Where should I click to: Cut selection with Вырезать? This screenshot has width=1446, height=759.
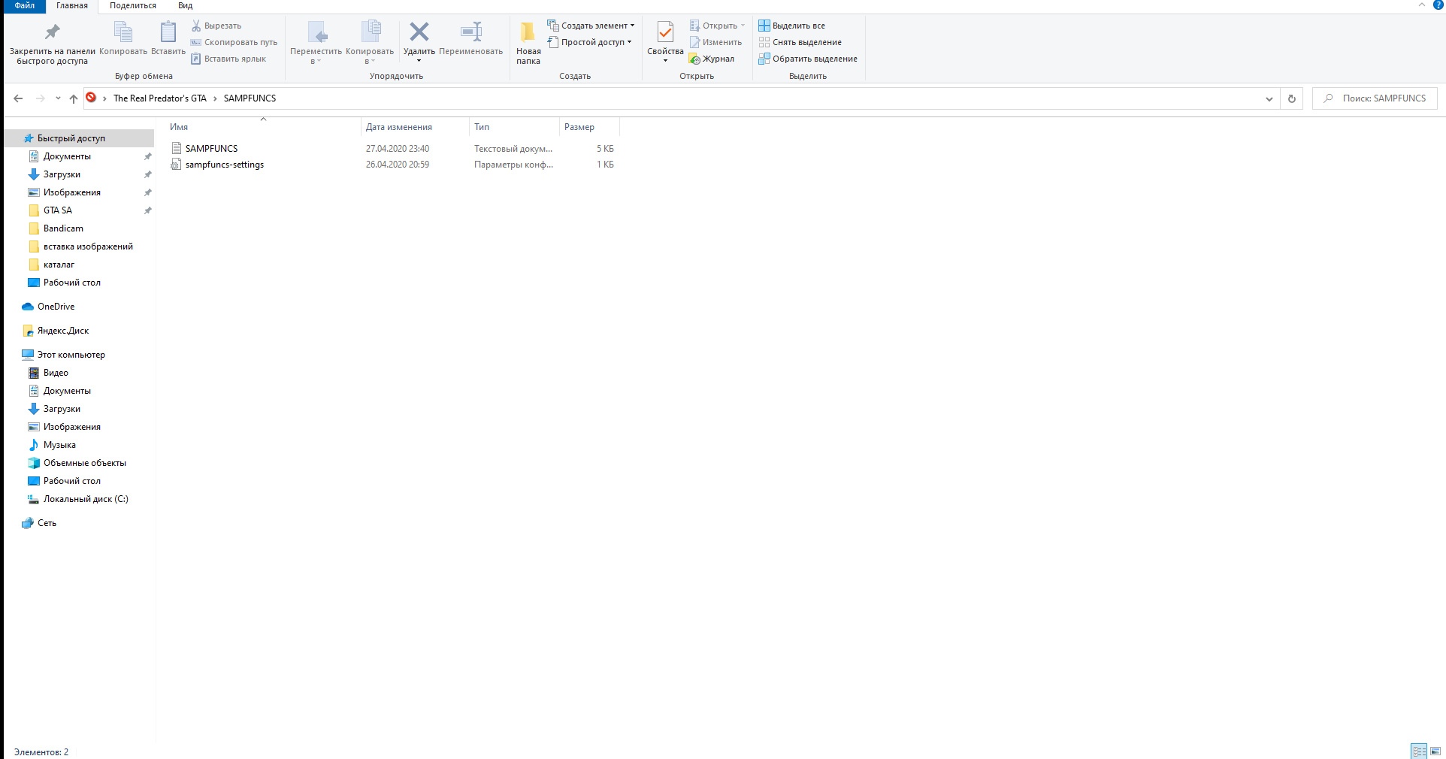pyautogui.click(x=216, y=26)
